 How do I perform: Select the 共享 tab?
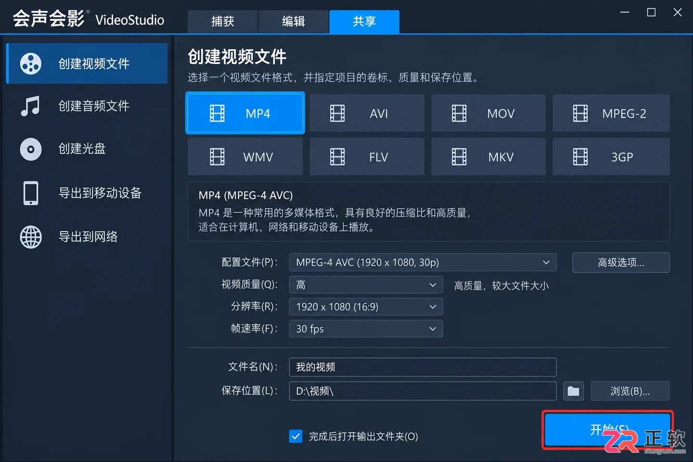click(x=364, y=22)
